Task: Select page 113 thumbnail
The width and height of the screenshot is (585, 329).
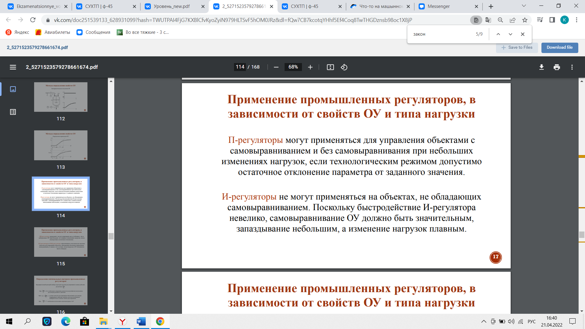Action: [x=61, y=145]
